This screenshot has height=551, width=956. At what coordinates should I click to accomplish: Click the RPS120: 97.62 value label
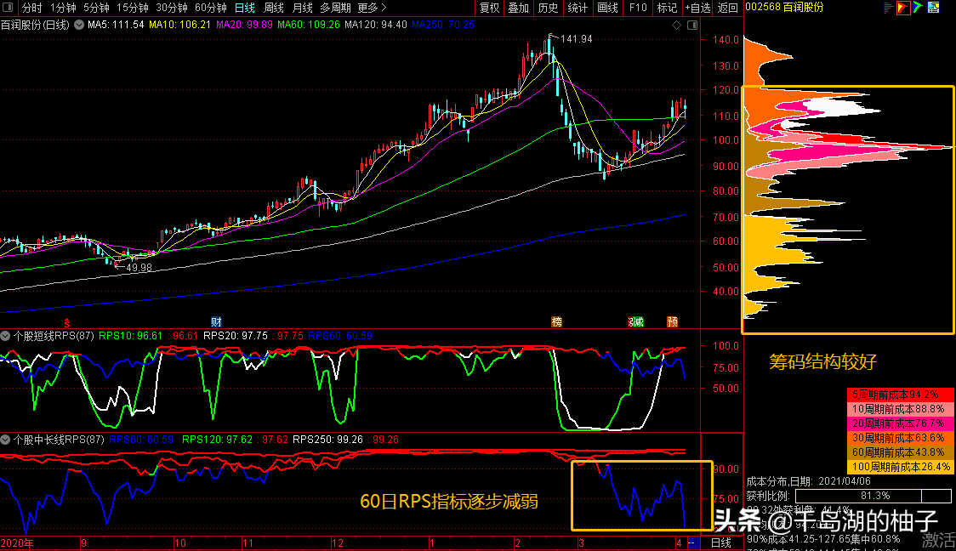tap(217, 440)
